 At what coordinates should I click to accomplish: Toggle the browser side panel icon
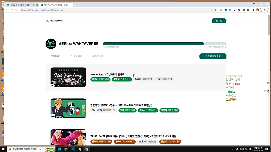pos(253,10)
